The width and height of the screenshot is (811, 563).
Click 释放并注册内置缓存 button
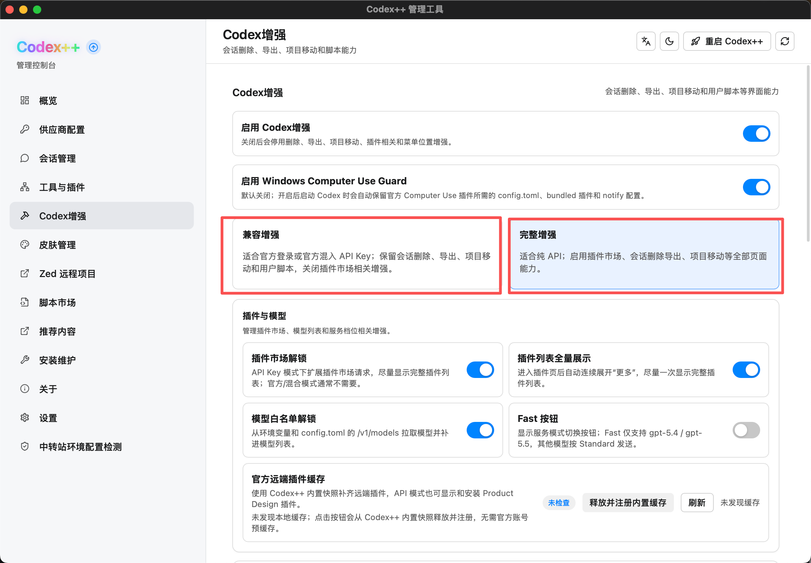coord(628,503)
